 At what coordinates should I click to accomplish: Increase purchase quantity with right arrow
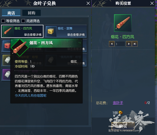[x=129, y=44]
